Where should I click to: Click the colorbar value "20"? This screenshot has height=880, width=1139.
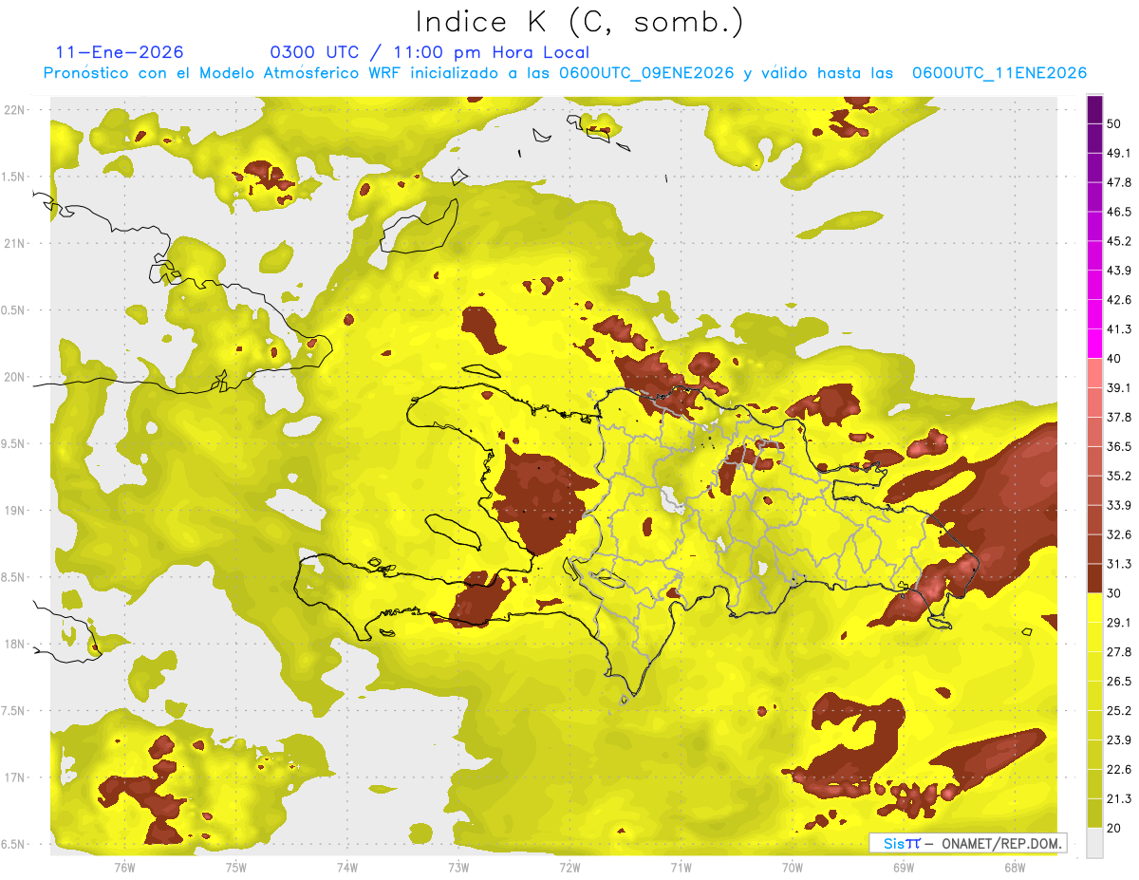1114,828
